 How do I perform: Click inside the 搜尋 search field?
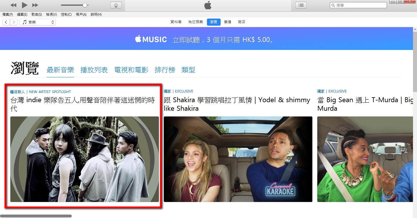[361, 5]
